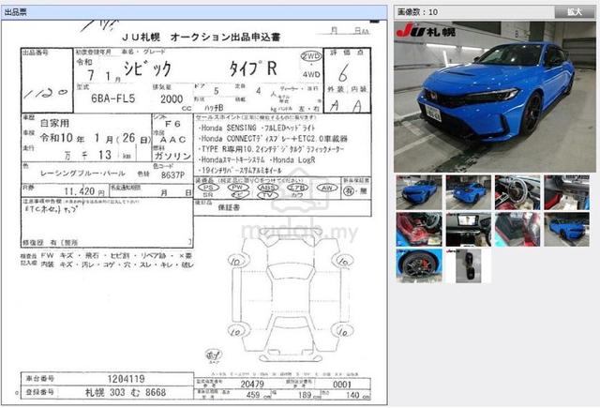Click the displacement value 2000
The width and height of the screenshot is (600, 408).
click(x=172, y=99)
